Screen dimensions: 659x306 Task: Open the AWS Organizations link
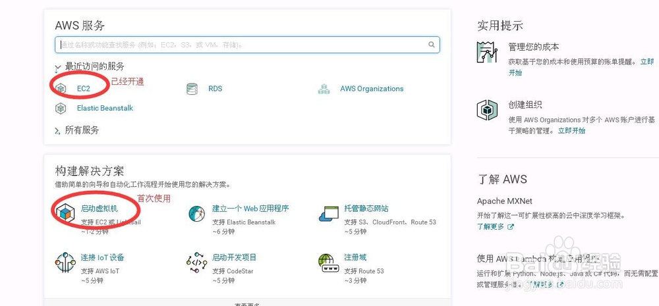coord(372,89)
